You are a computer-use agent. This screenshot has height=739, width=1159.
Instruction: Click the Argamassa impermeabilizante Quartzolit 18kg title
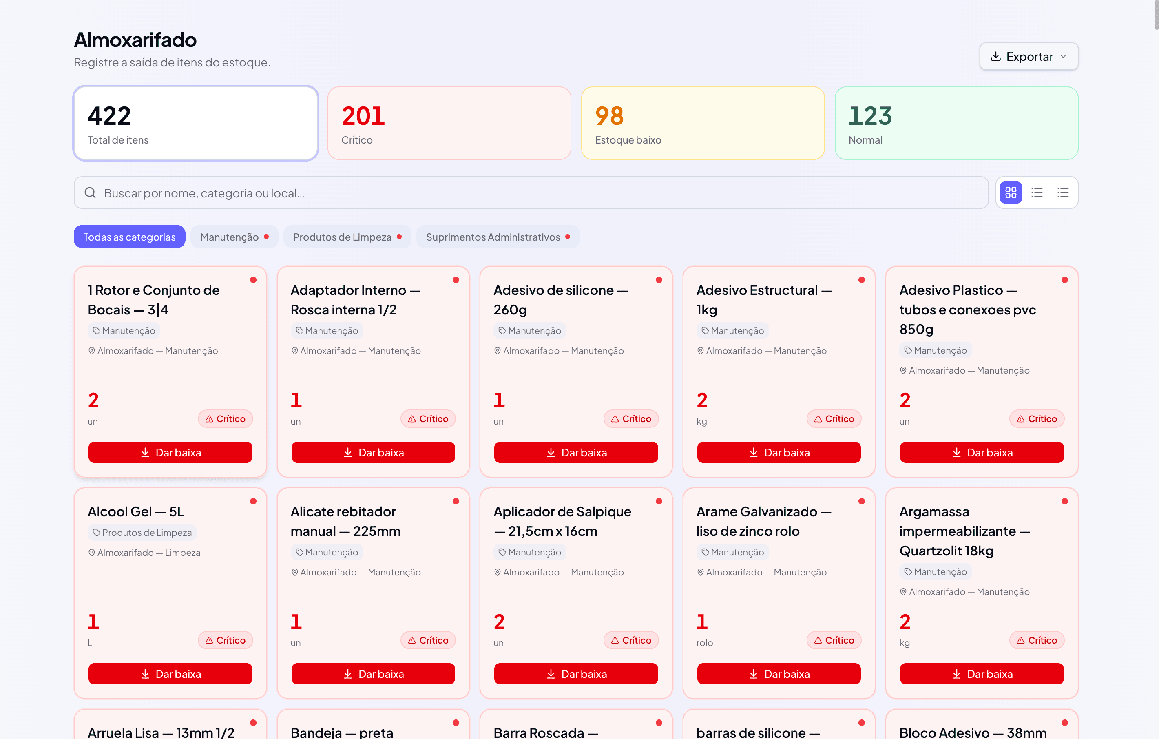(x=964, y=531)
